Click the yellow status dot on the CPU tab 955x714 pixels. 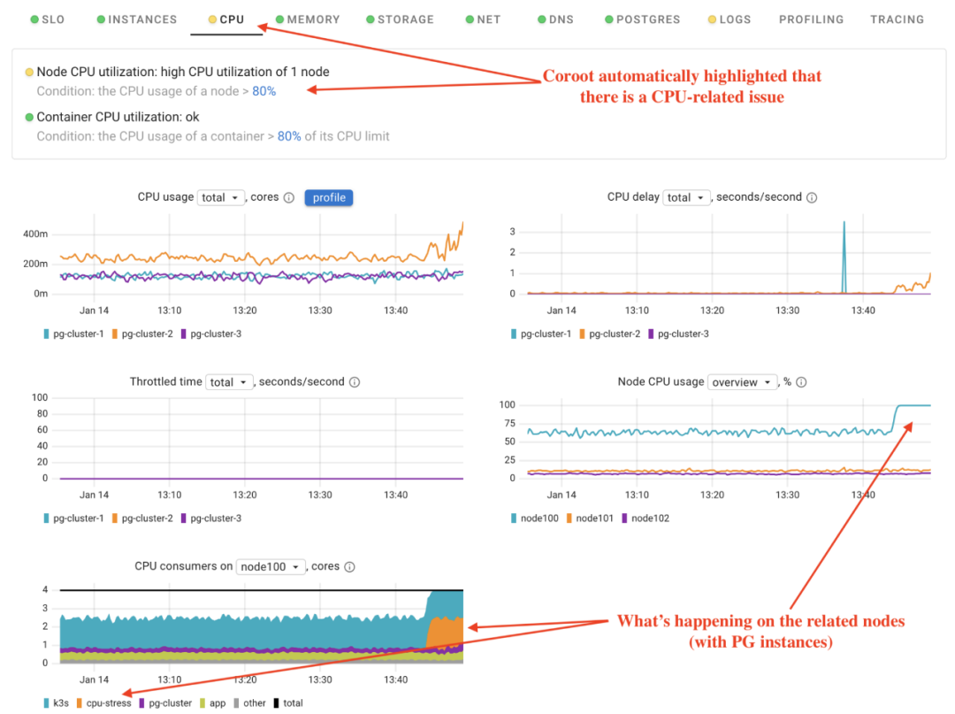[x=211, y=19]
